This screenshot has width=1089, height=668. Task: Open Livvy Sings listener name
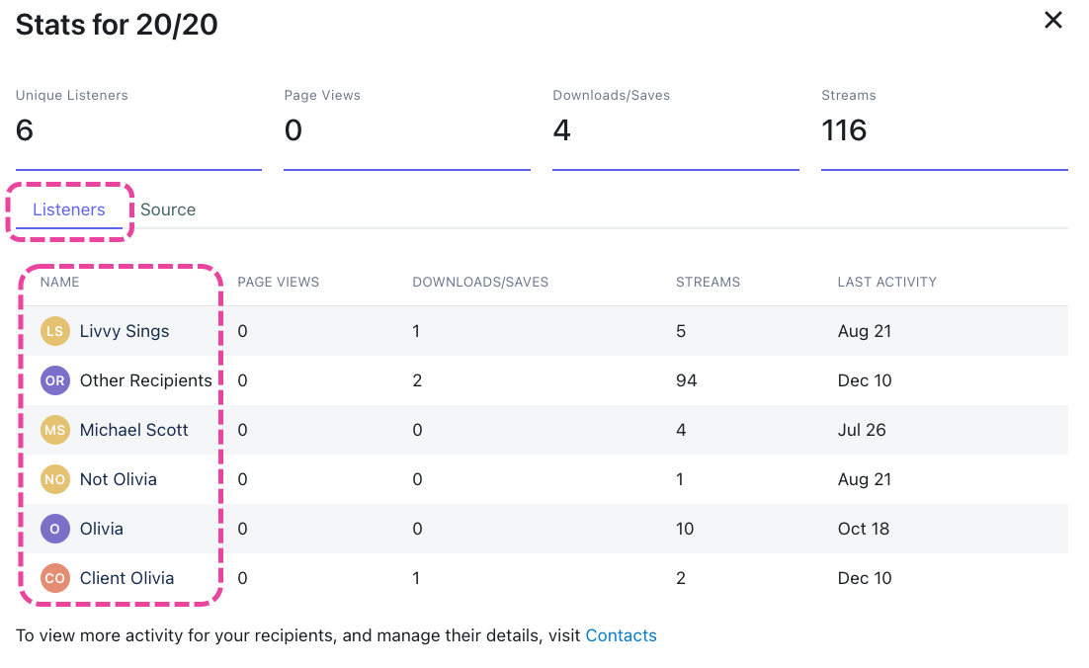125,331
